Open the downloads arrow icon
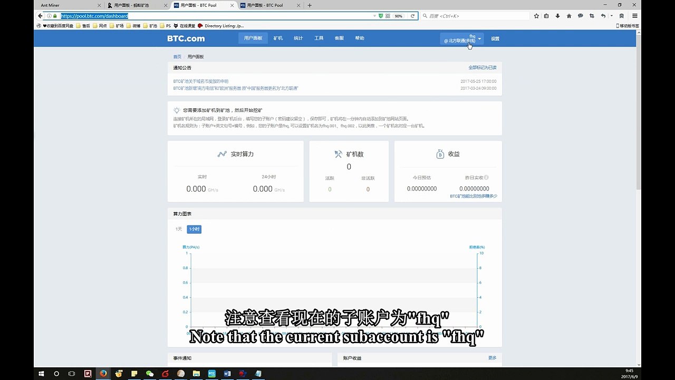Viewport: 675px width, 380px height. (558, 16)
